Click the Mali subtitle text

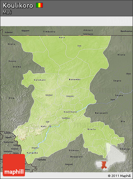click(x=7, y=12)
